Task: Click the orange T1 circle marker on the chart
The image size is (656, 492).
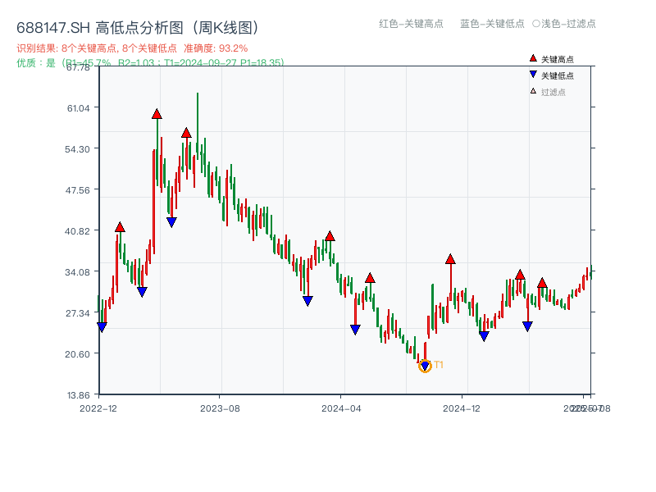Action: [x=426, y=367]
